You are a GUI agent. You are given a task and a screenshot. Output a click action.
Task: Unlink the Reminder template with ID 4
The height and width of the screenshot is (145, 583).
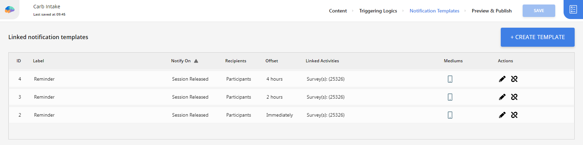514,79
